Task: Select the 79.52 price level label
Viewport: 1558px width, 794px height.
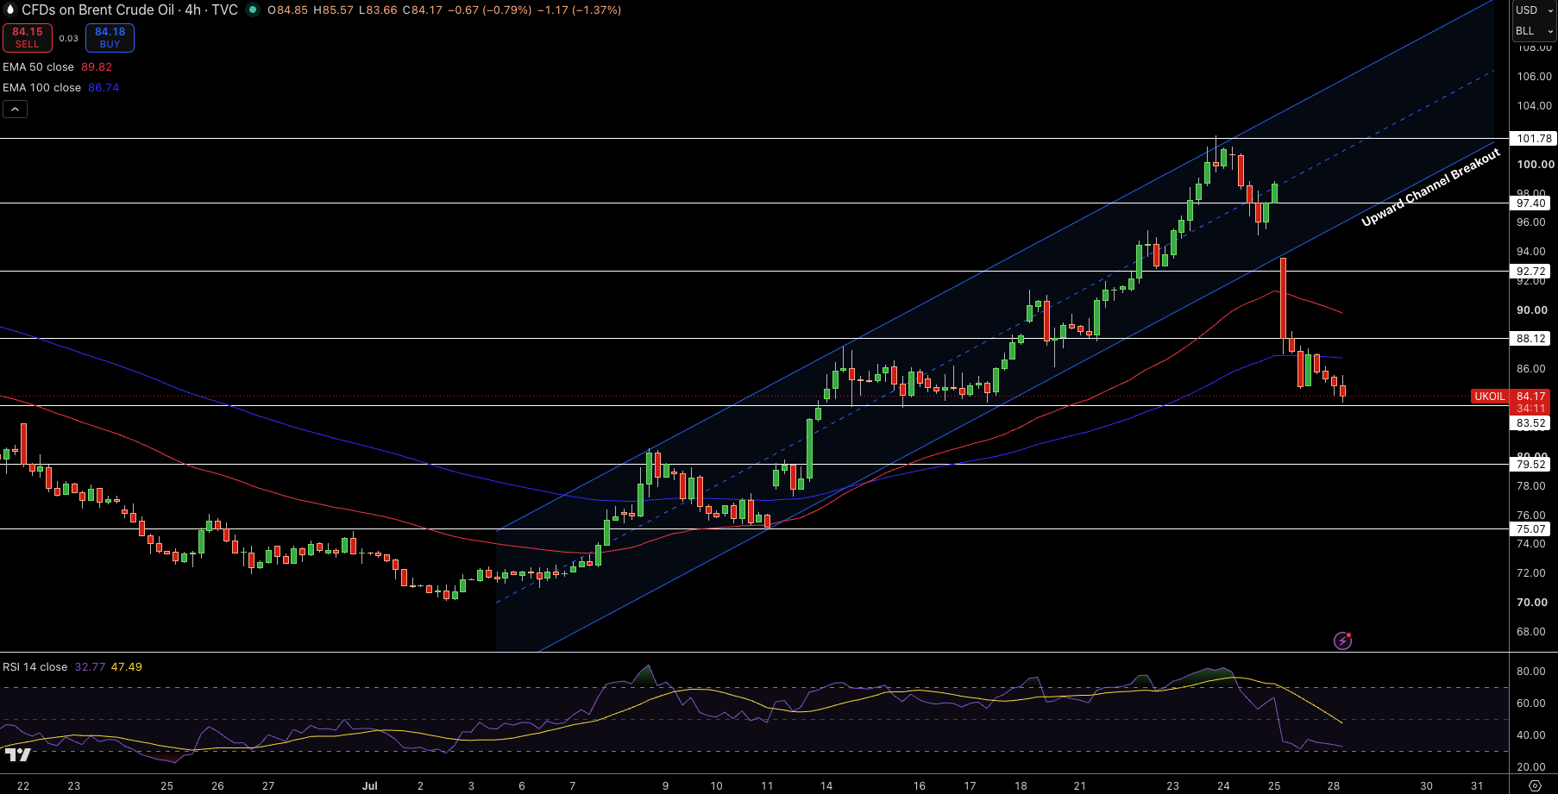Action: coord(1531,465)
